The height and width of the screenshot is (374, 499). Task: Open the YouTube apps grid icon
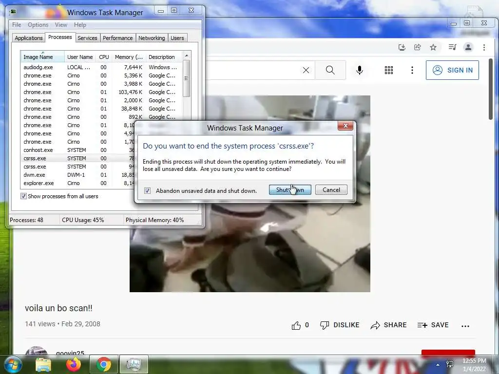(x=388, y=70)
